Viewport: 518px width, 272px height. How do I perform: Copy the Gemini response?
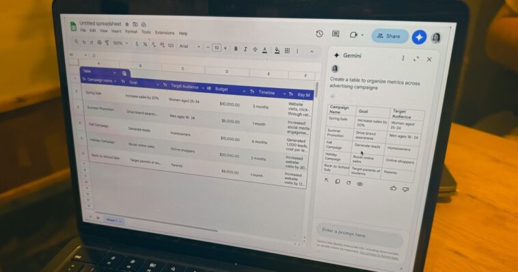click(338, 181)
